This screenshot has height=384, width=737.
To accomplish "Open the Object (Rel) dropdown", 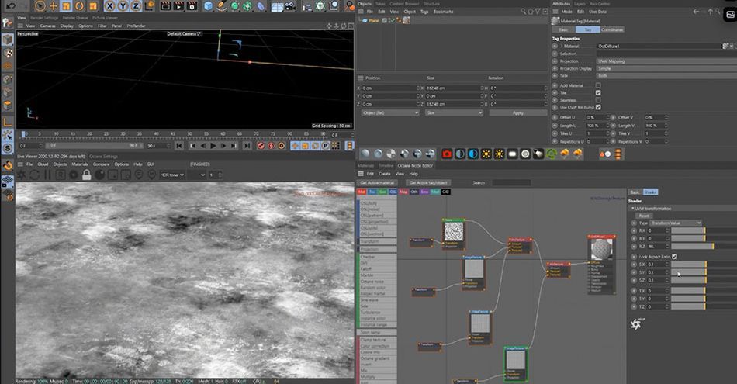I will pyautogui.click(x=390, y=112).
